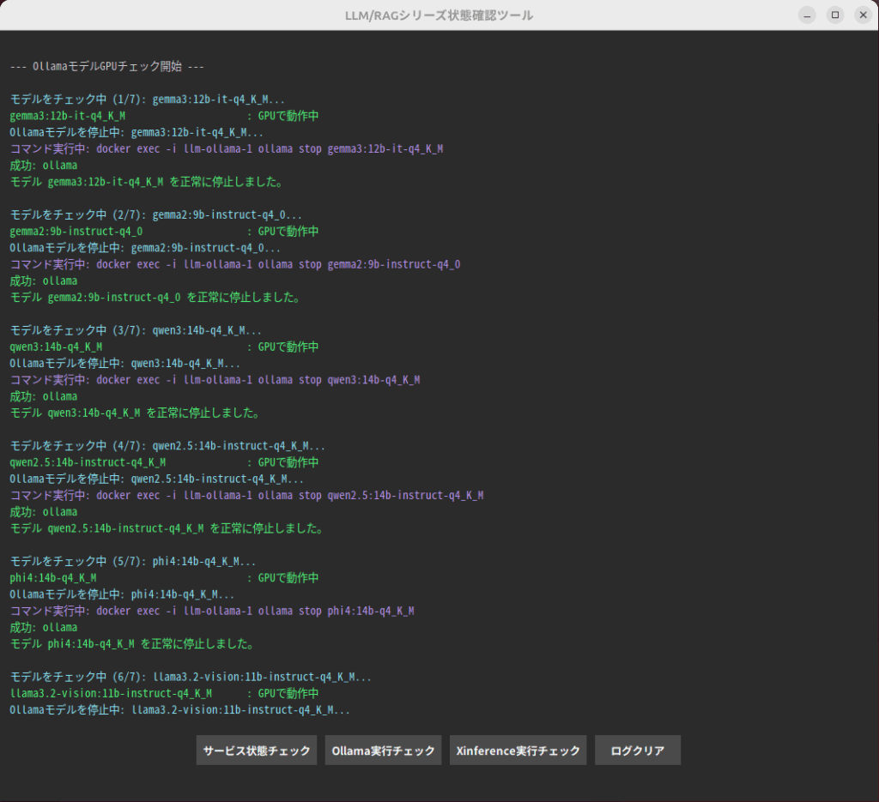This screenshot has height=802, width=879.
Task: Click line モデルをチェック中 (6/7) llama3.2-vision
Action: pyautogui.click(x=191, y=676)
